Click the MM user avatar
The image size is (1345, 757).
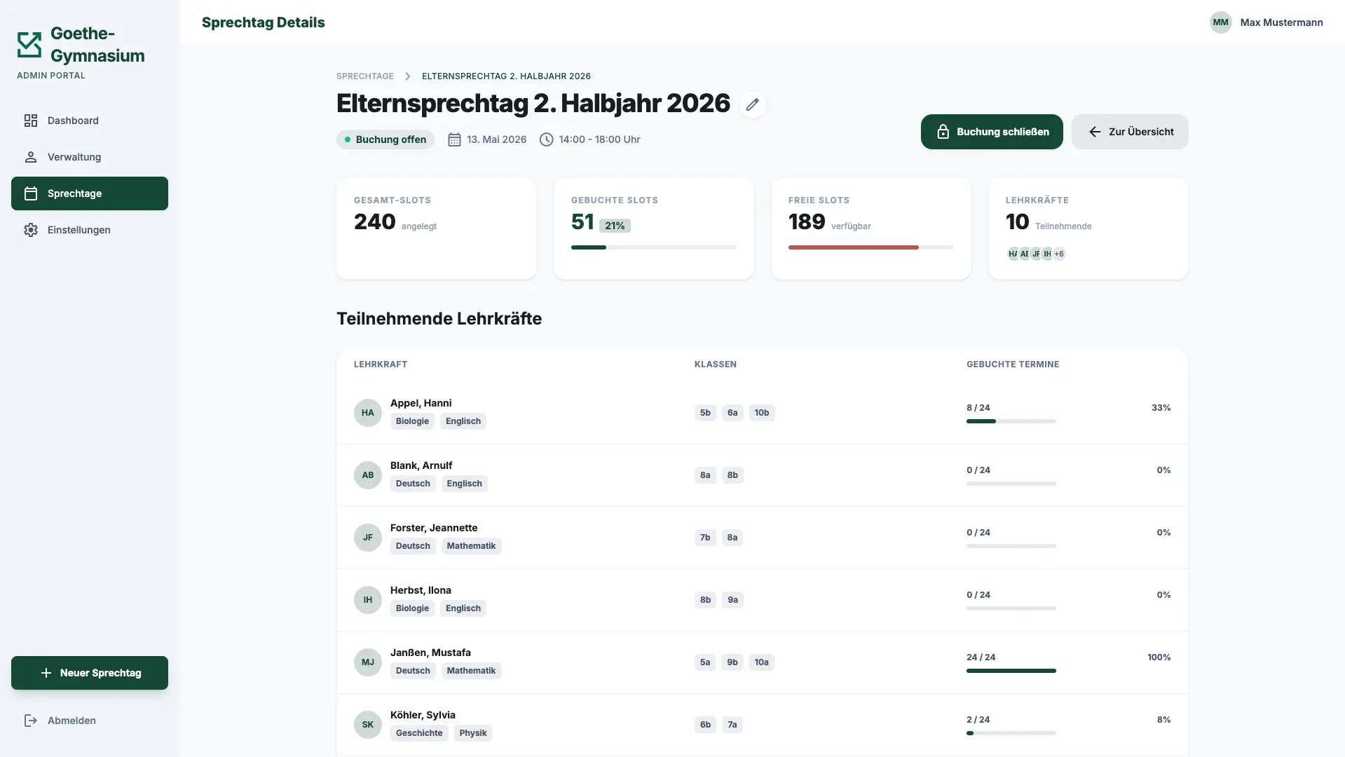1220,22
